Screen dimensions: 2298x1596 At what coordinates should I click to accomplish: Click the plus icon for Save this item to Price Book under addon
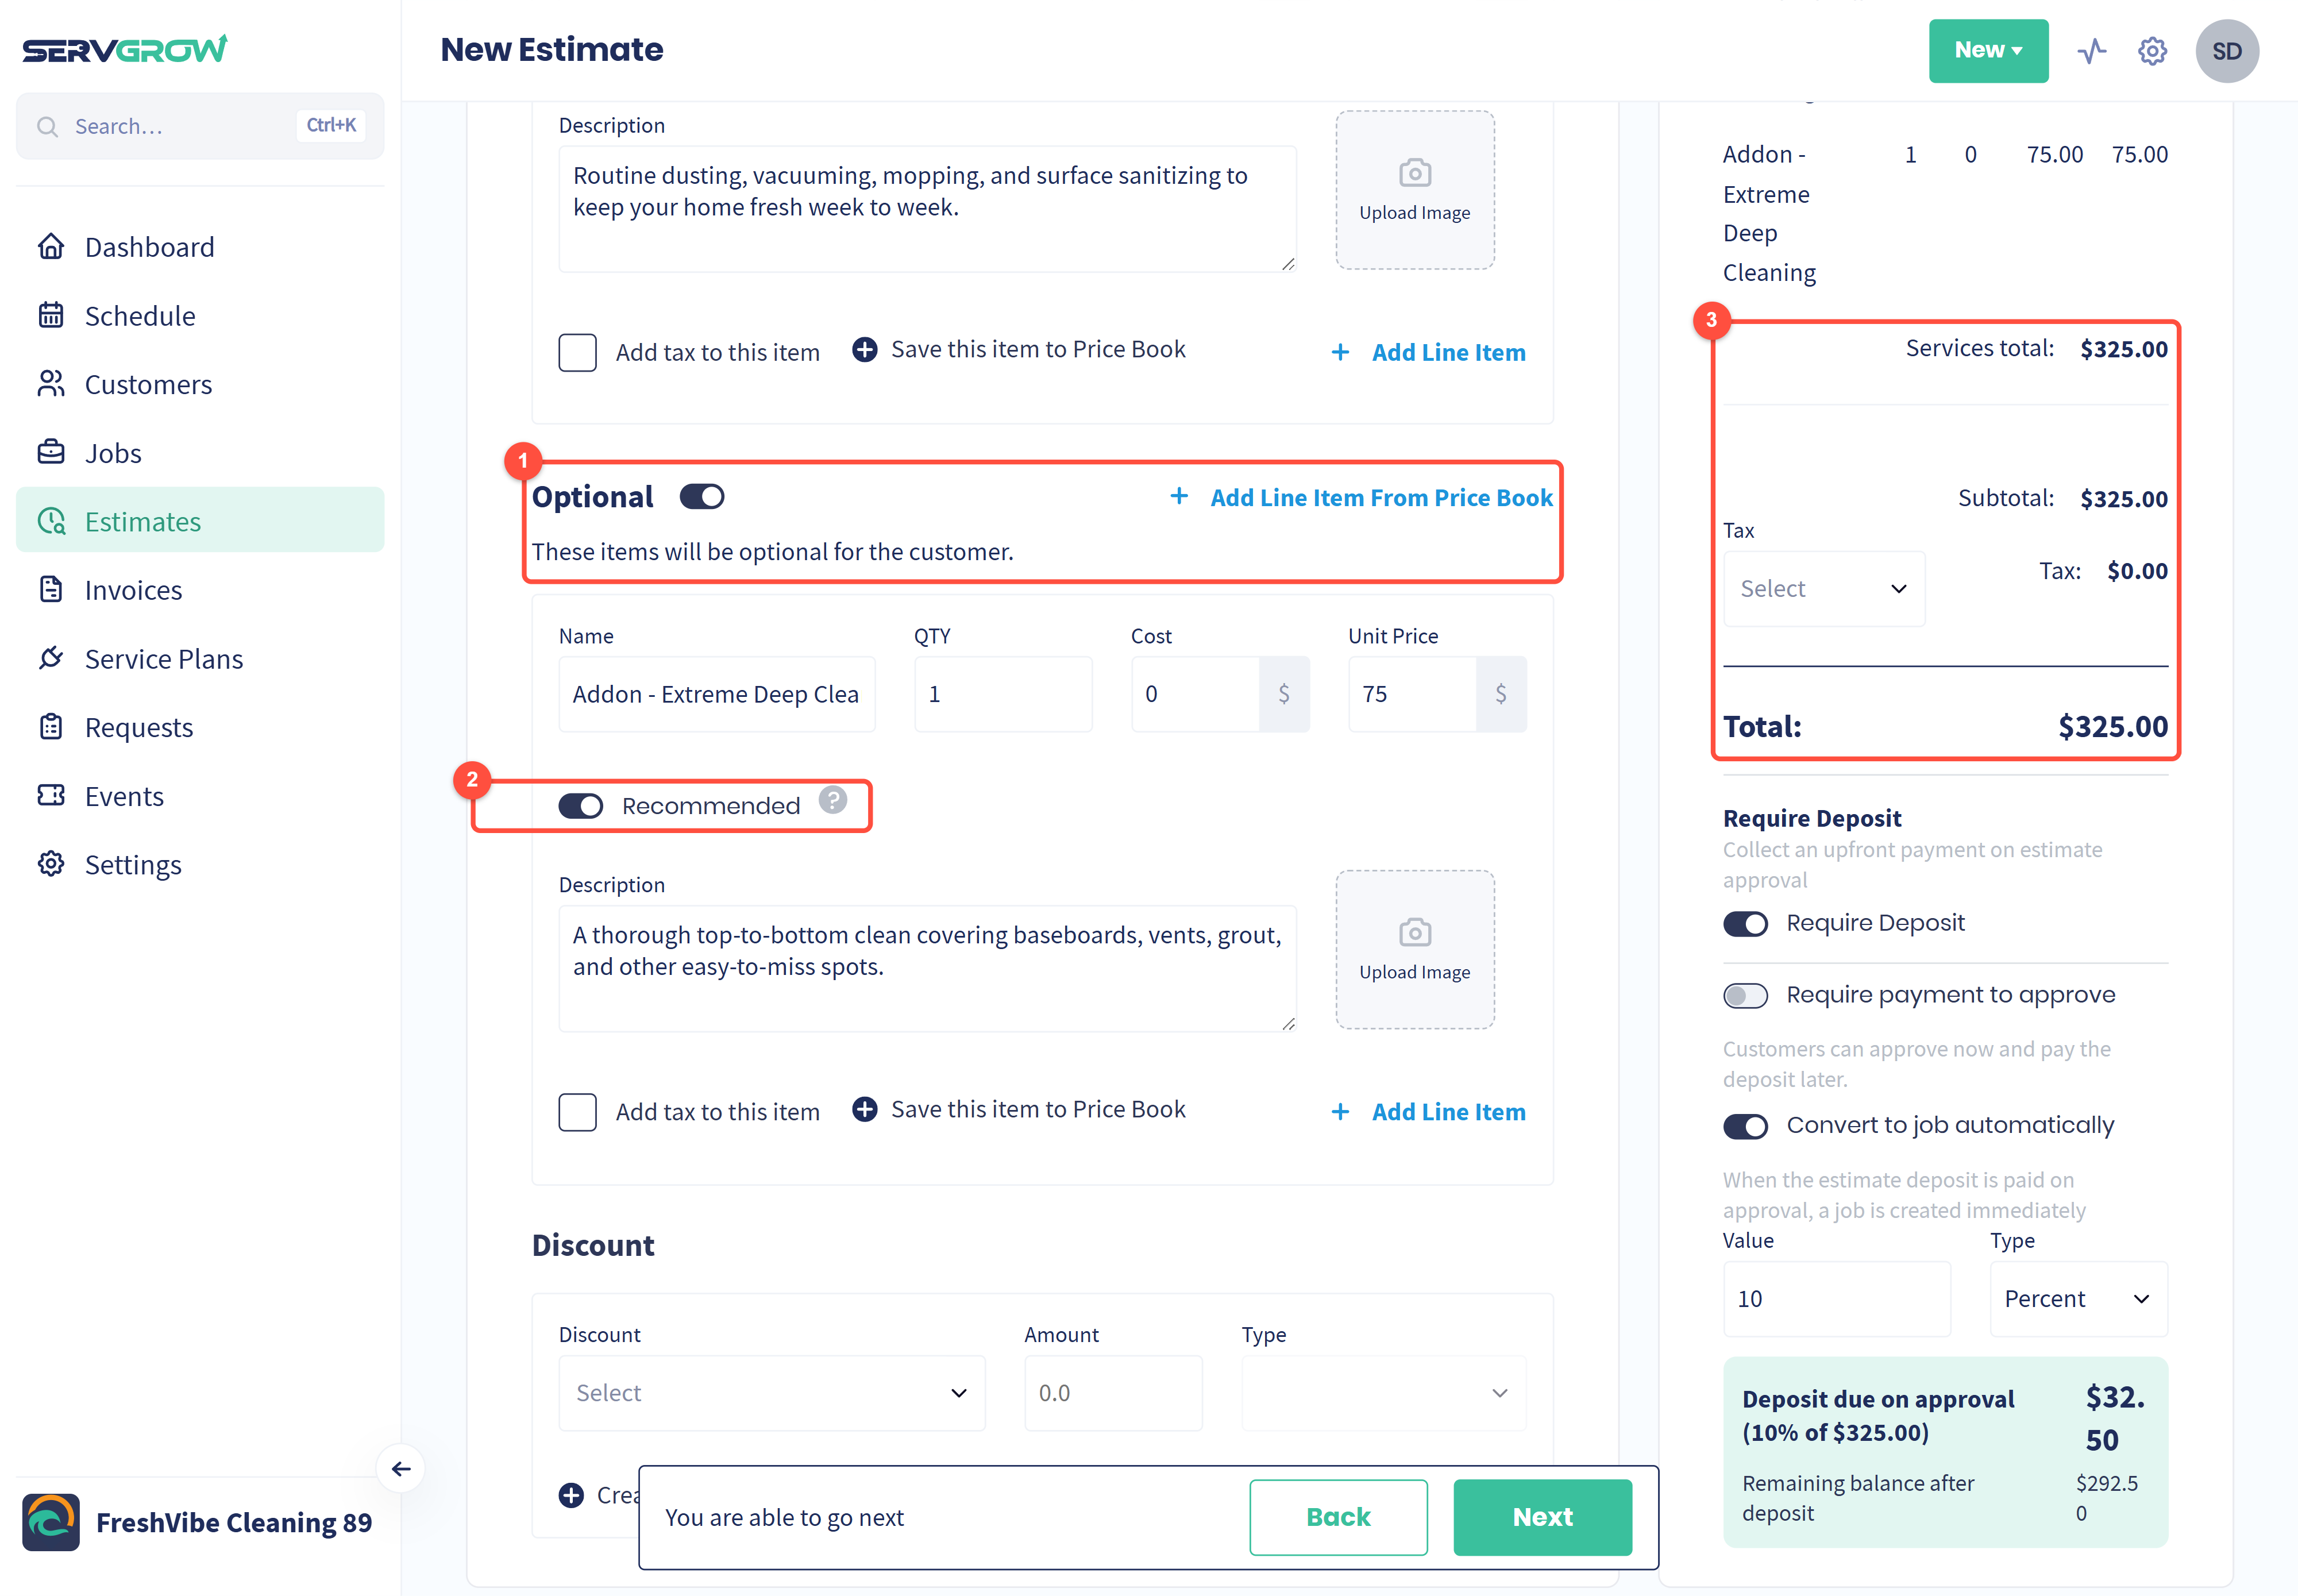[864, 1109]
